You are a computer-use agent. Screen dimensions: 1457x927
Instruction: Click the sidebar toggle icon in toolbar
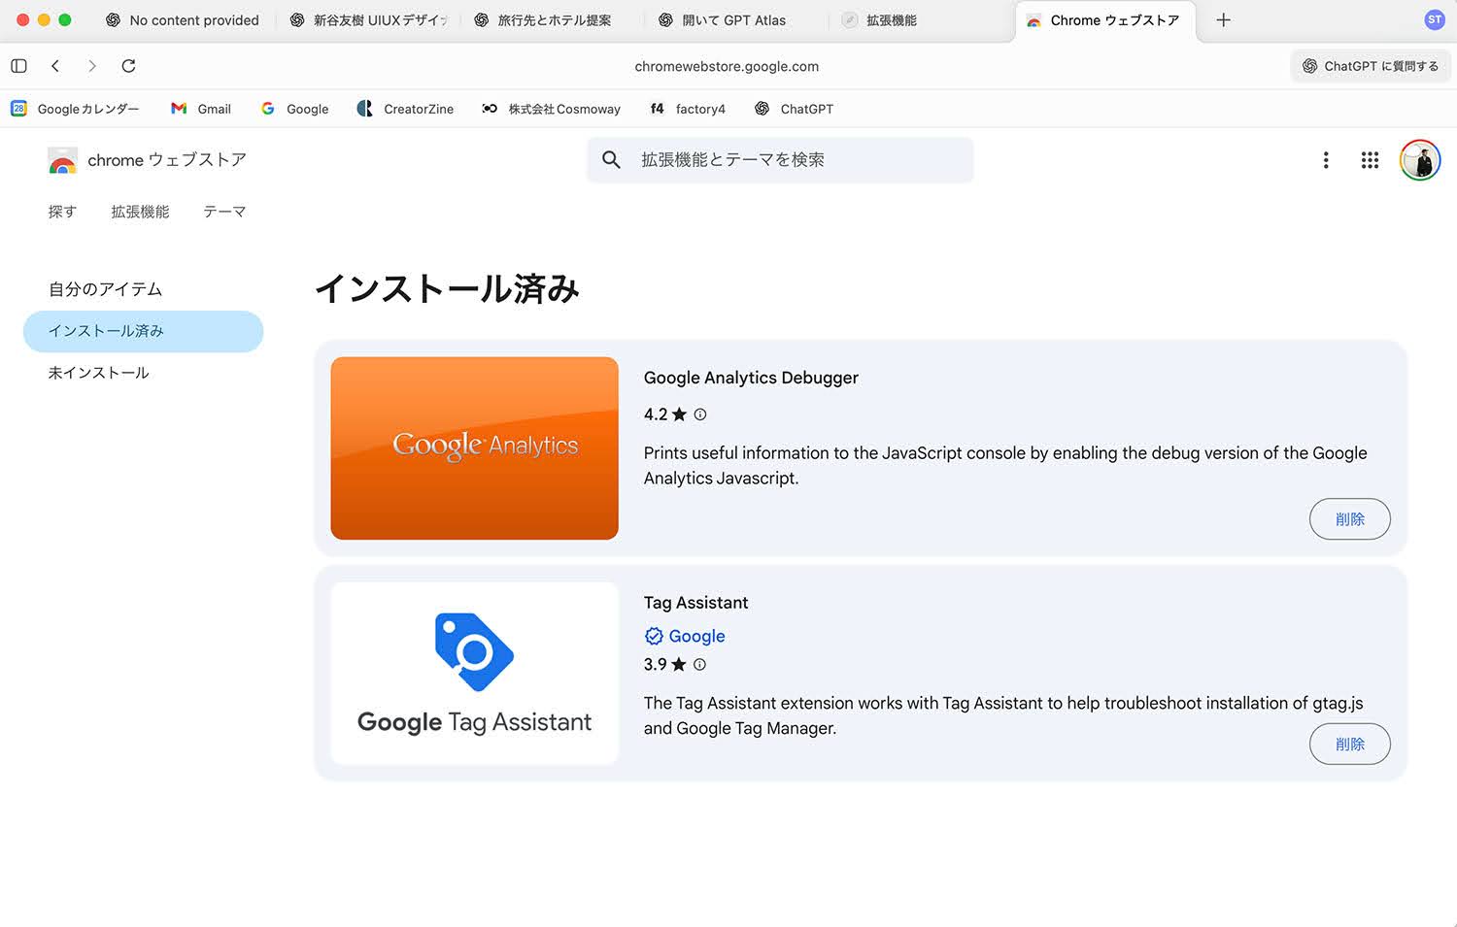18,66
